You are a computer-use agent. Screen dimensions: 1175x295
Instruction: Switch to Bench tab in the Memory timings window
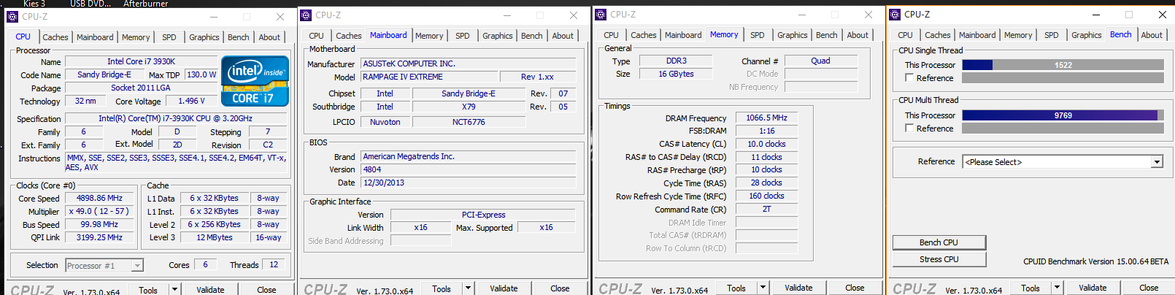coord(827,35)
